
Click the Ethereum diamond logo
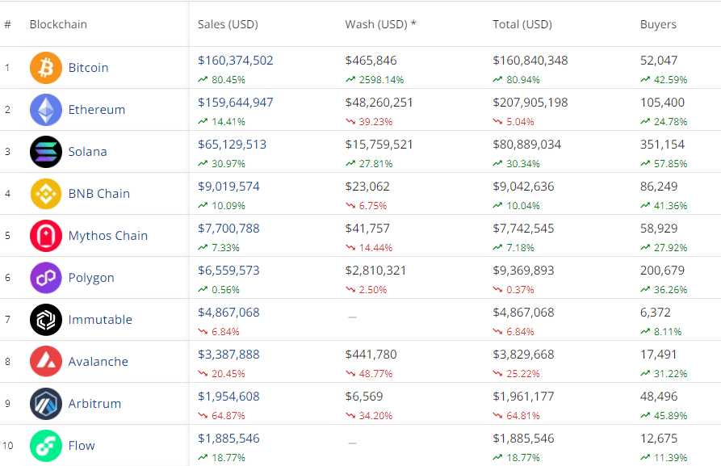click(45, 110)
